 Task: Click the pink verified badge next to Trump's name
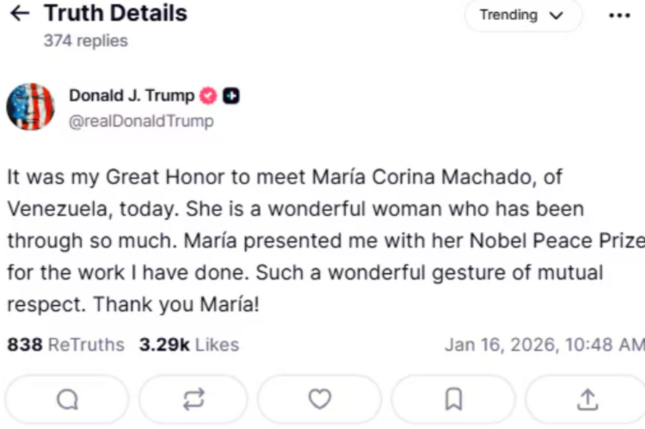207,95
